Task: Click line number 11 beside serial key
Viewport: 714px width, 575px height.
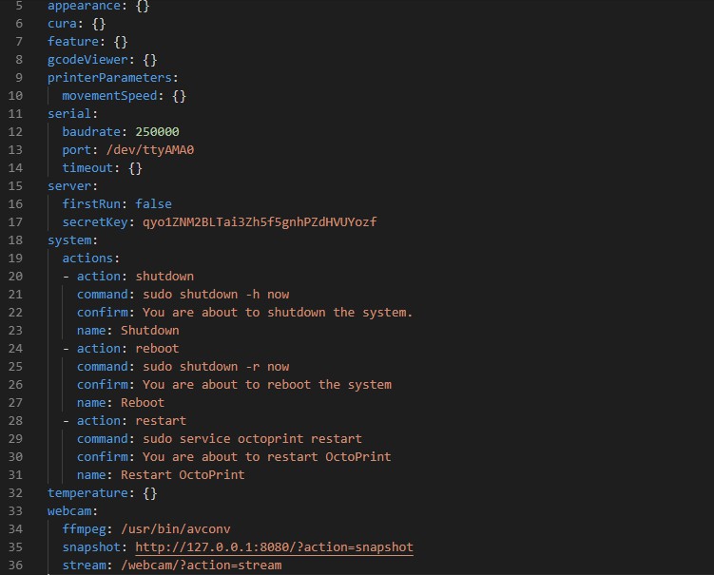Action: coord(14,114)
